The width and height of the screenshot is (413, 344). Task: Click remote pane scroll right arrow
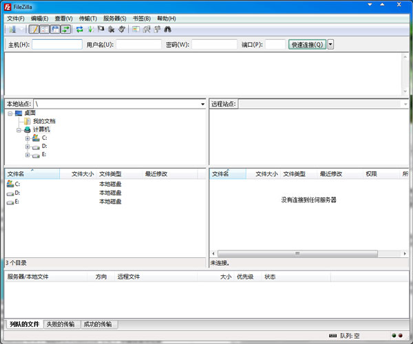tap(405, 253)
